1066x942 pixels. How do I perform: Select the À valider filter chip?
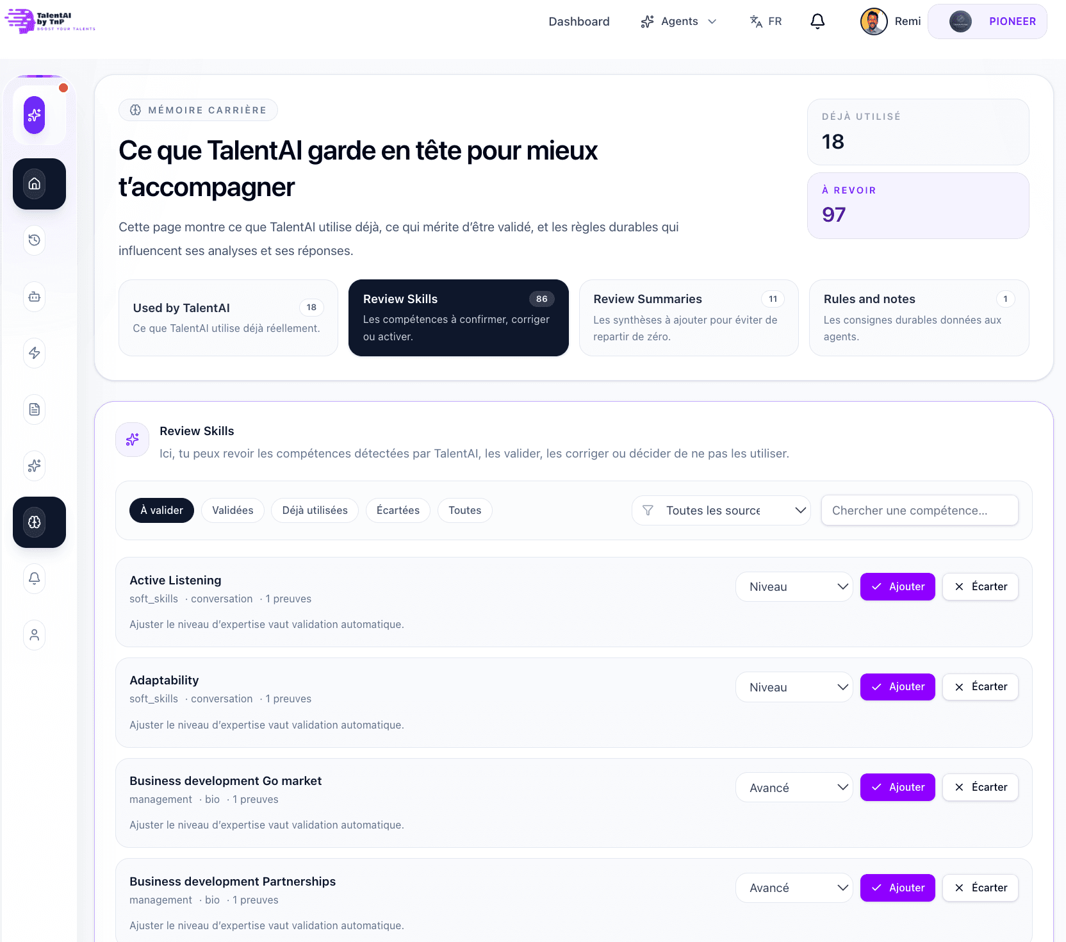click(161, 511)
